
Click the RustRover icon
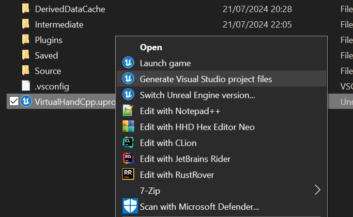[x=128, y=174]
